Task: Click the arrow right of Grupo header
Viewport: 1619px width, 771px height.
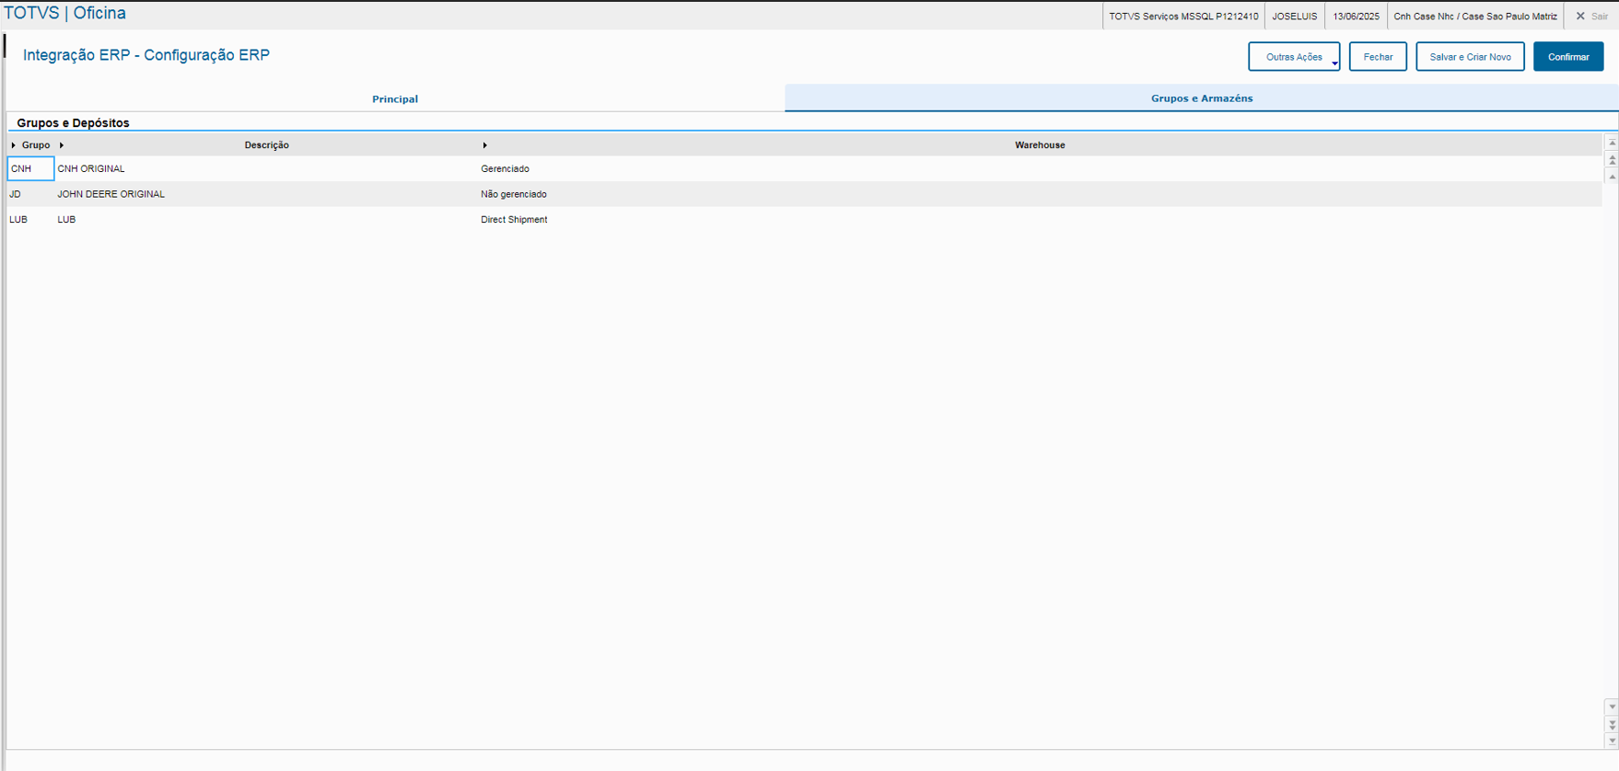Action: click(x=62, y=145)
